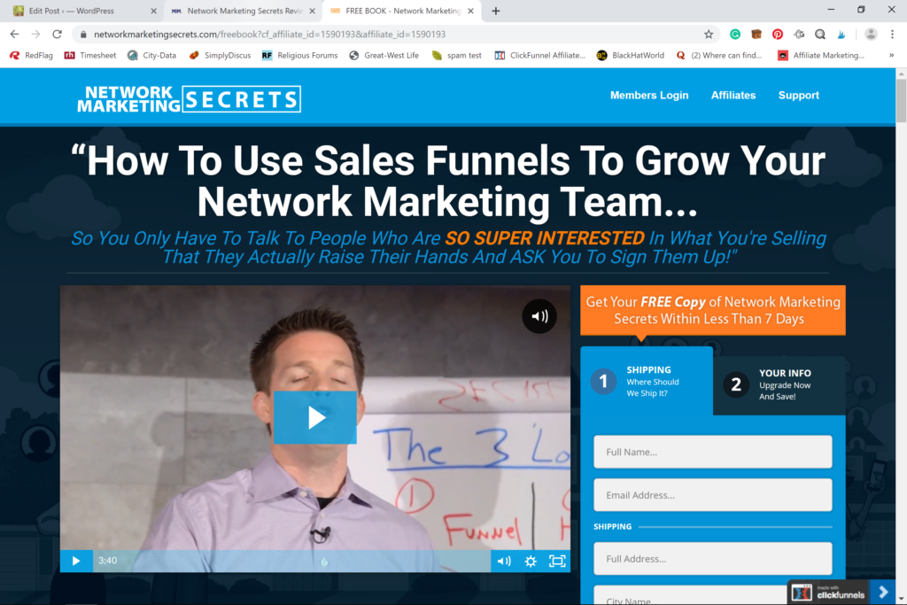Open the Religious Forums bookmark
This screenshot has height=605, width=907.
(x=299, y=56)
